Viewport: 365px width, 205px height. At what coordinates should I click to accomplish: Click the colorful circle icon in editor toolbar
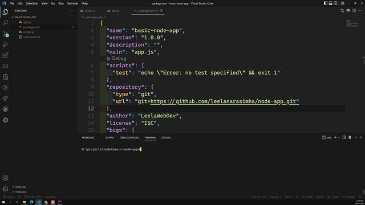click(348, 11)
